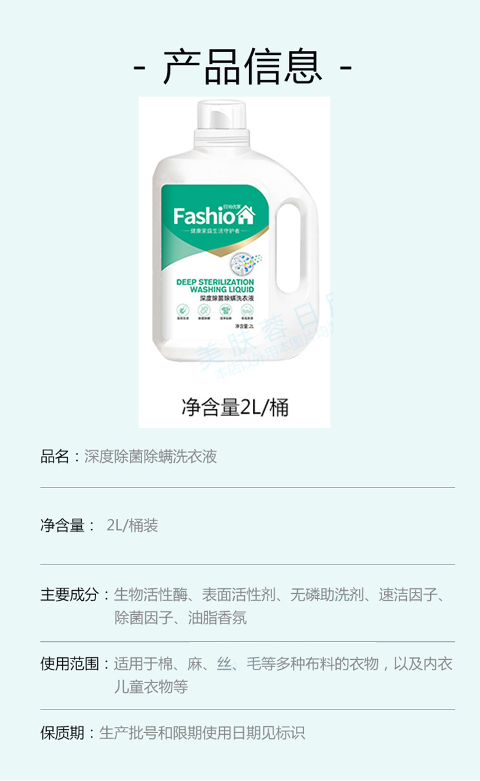Click the wave icon on the bottle label
Screen dimensions: 480x781
coord(246,310)
